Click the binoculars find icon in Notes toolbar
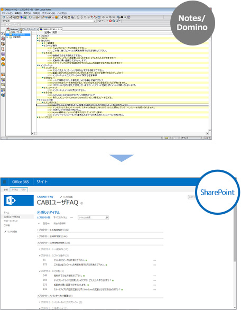This screenshot has width=241, height=310. [x=122, y=17]
